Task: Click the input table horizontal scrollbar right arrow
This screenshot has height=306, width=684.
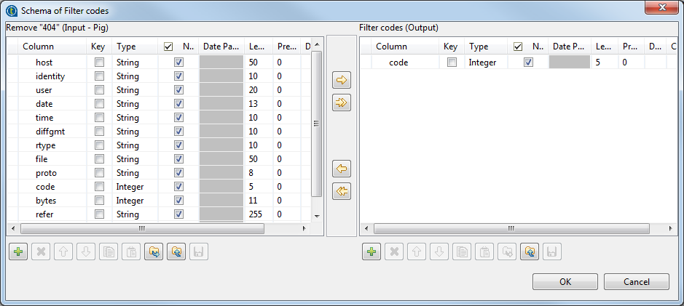Action: point(304,228)
